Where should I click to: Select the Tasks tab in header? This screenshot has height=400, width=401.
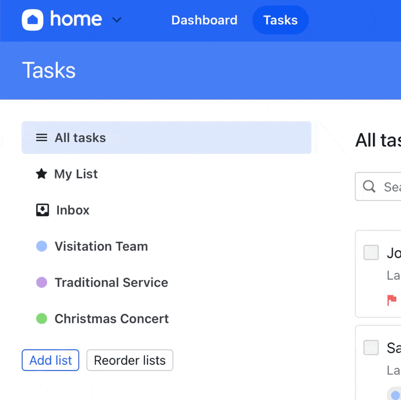point(280,20)
